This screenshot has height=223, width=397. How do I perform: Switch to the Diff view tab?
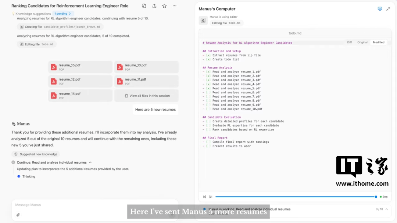[x=349, y=43]
